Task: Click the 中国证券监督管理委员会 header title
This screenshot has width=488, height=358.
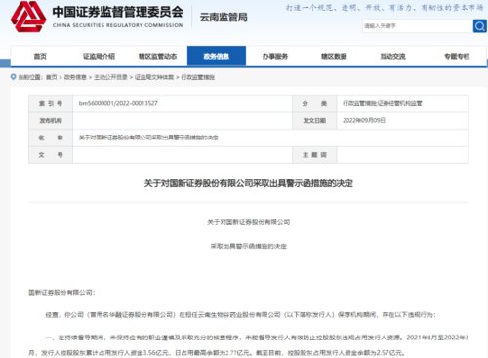Action: 118,12
